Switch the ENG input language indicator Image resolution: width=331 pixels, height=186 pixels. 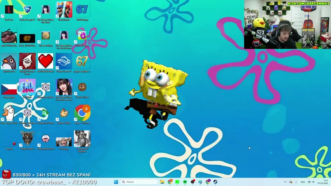[x=303, y=182]
